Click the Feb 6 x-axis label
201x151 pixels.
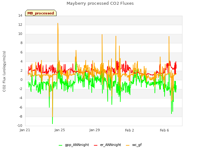click(164, 130)
